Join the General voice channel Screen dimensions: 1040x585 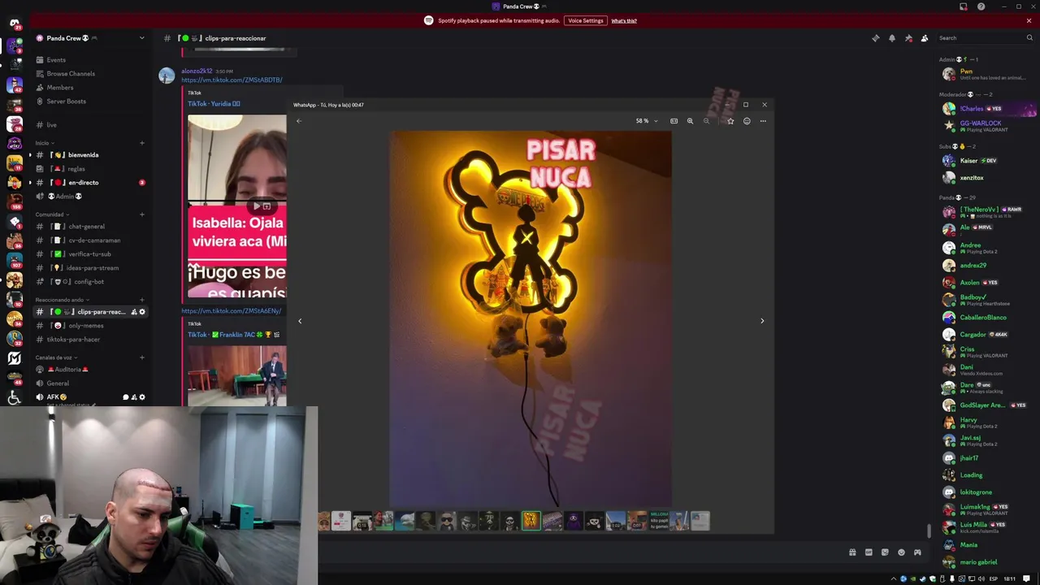coord(58,383)
